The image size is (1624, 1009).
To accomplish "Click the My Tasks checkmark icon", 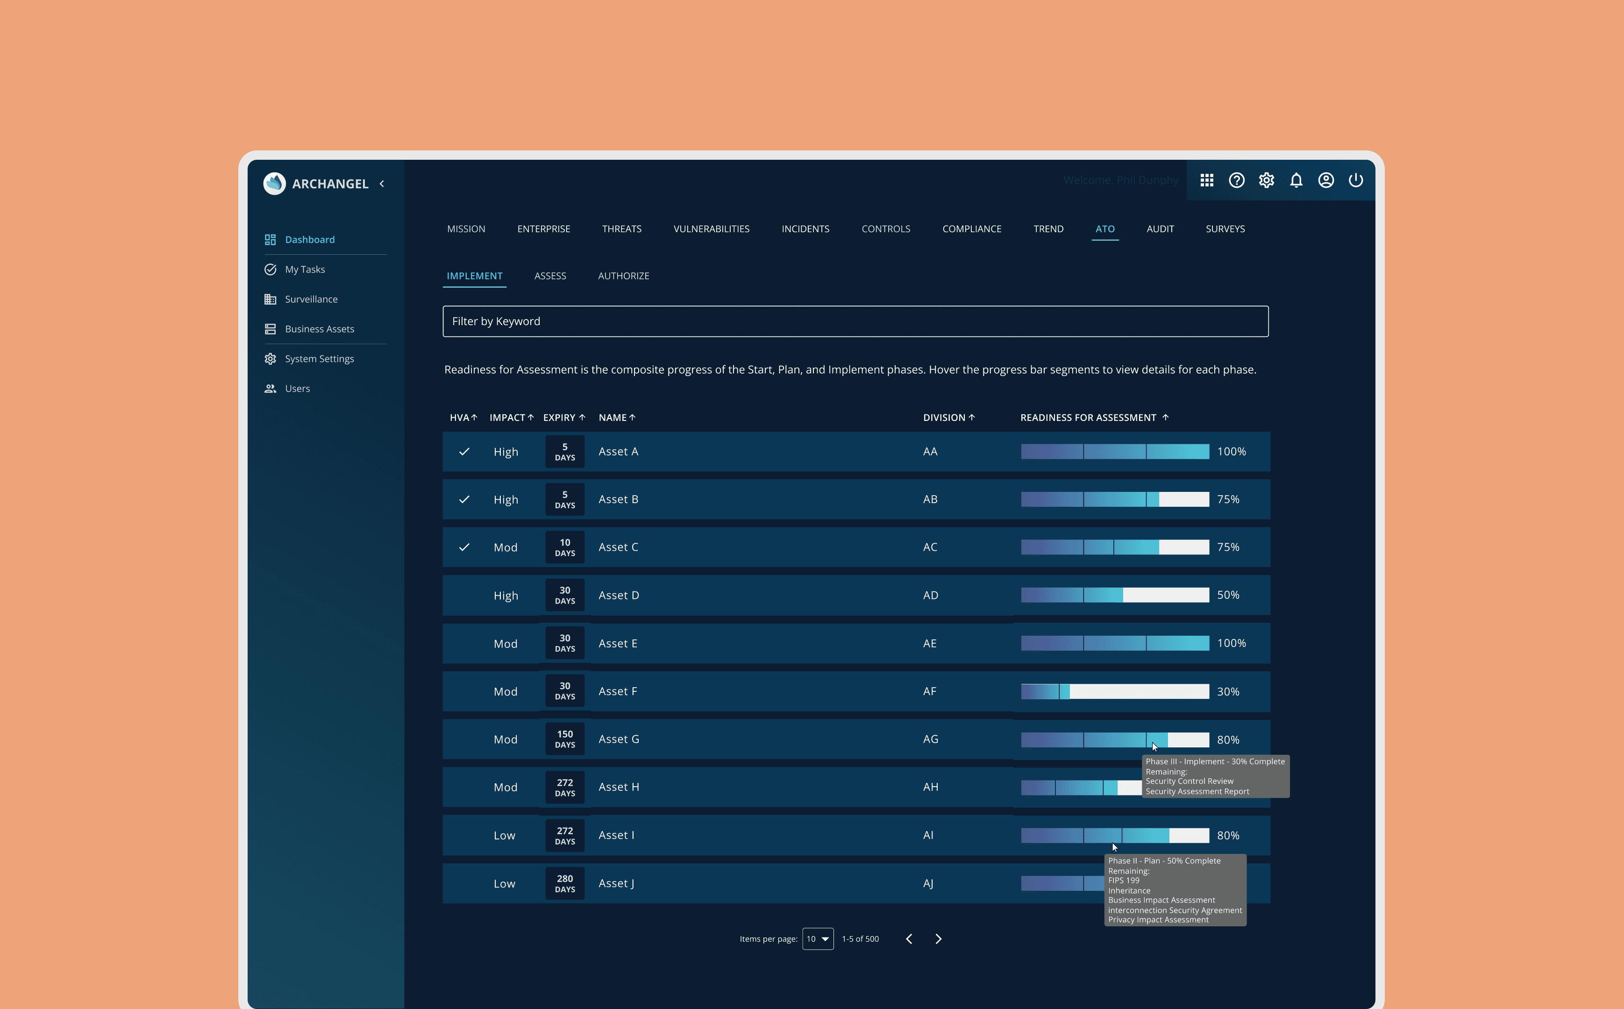I will click(270, 270).
